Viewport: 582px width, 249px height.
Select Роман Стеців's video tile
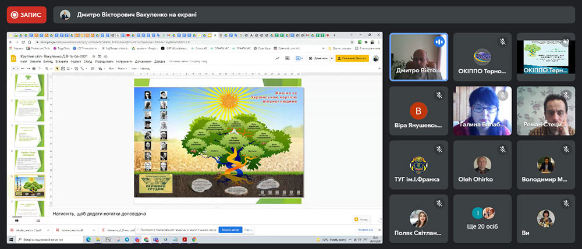[x=546, y=111]
